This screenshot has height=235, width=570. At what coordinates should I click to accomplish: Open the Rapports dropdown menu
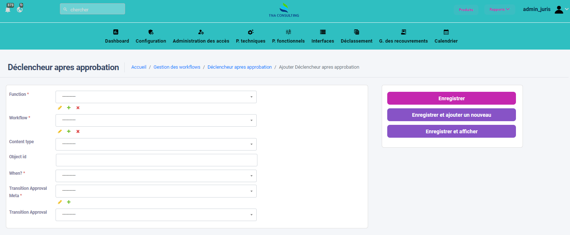(499, 10)
